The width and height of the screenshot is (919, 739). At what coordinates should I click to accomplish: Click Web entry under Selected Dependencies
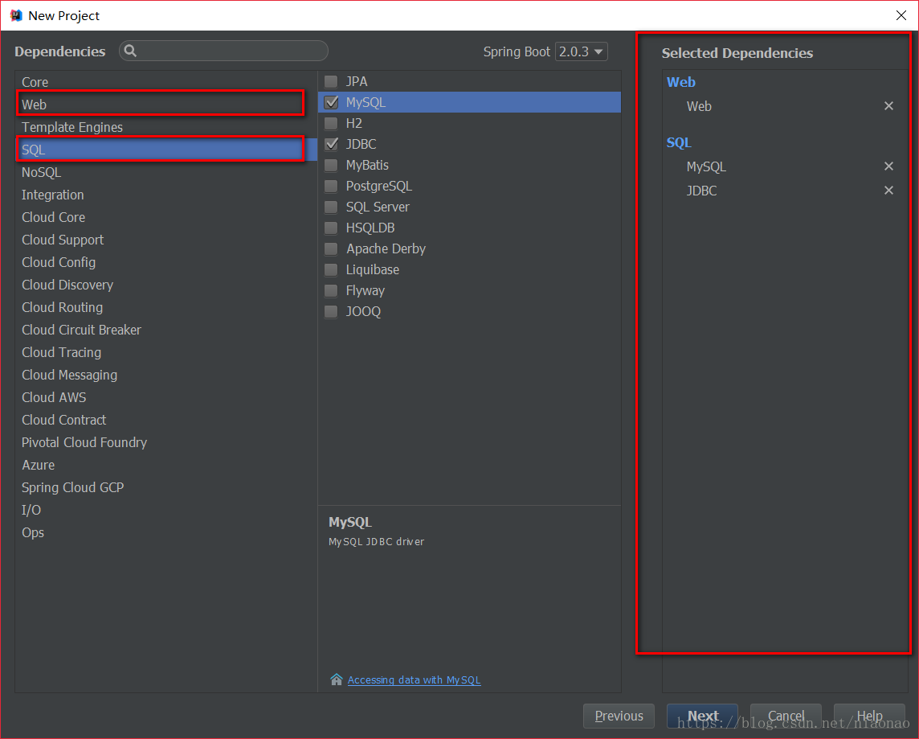coord(699,107)
